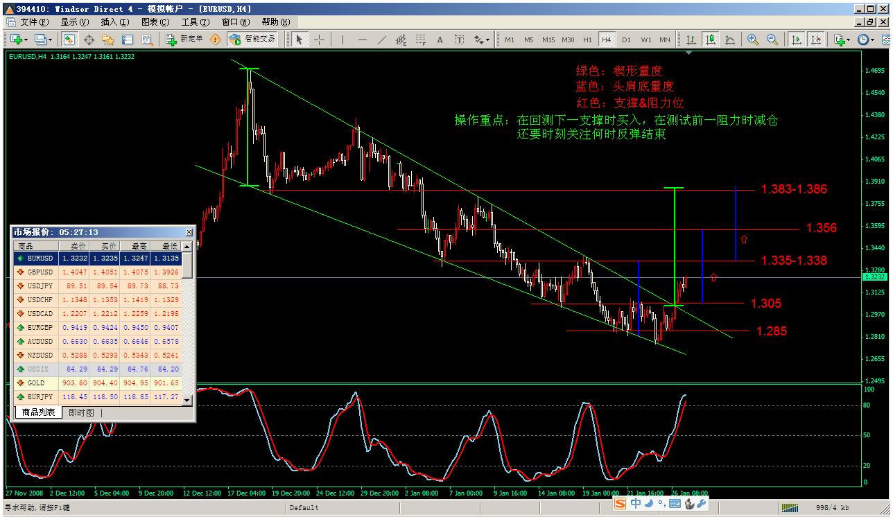The width and height of the screenshot is (893, 517).
Task: Close the 市场报价 Market Watch panel
Action: (x=189, y=232)
